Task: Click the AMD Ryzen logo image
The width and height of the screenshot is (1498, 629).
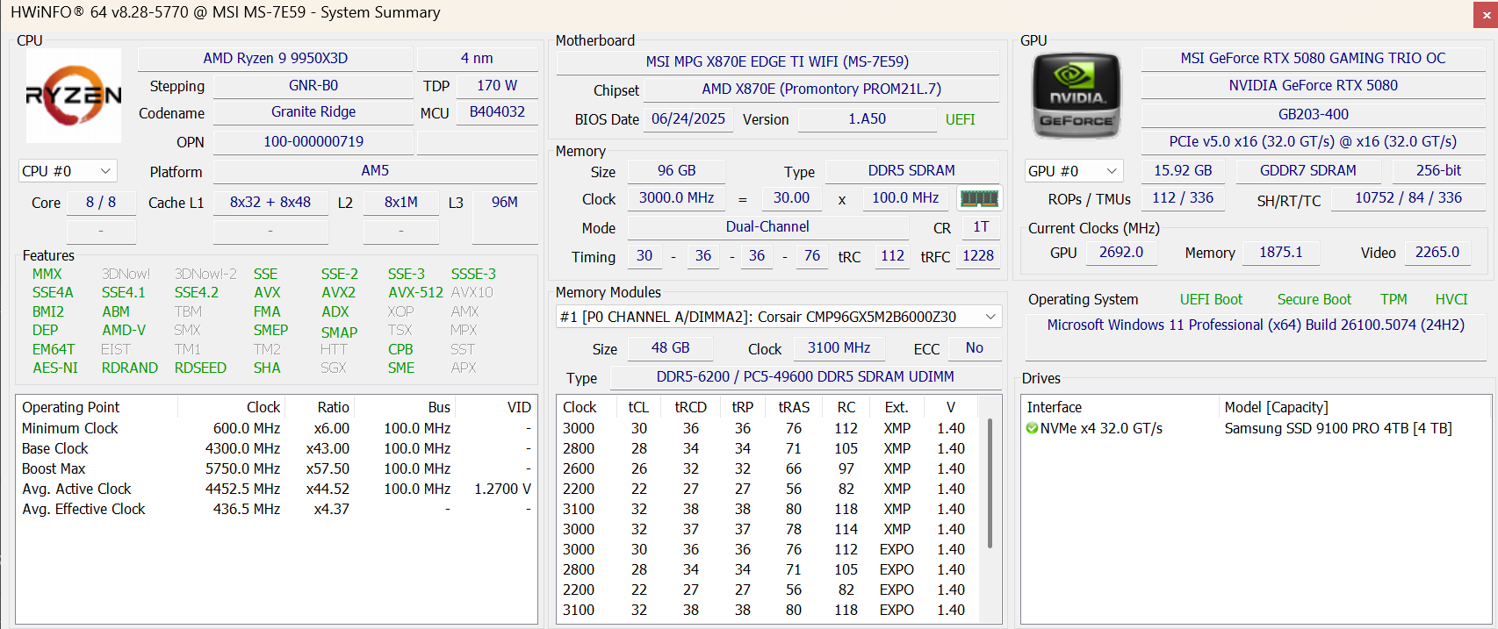Action: tap(74, 96)
